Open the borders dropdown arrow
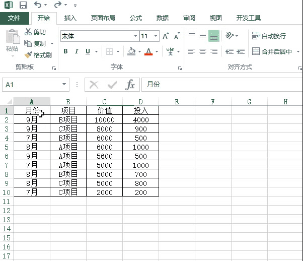The height and width of the screenshot is (261, 303). [118, 51]
